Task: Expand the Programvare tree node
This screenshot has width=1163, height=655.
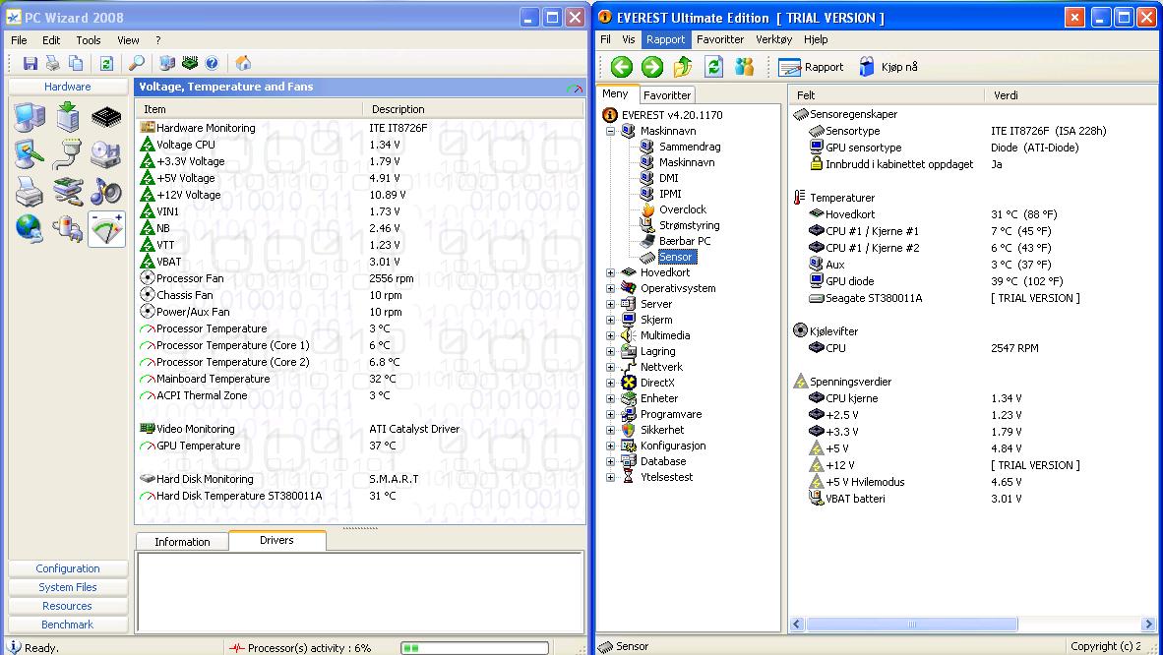Action: point(610,415)
